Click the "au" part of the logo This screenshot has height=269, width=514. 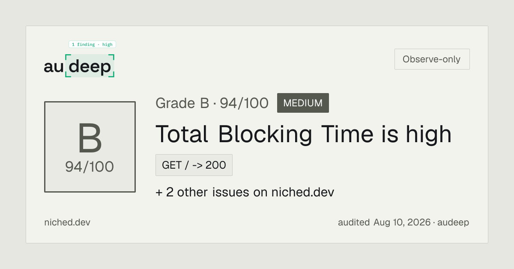[54, 67]
